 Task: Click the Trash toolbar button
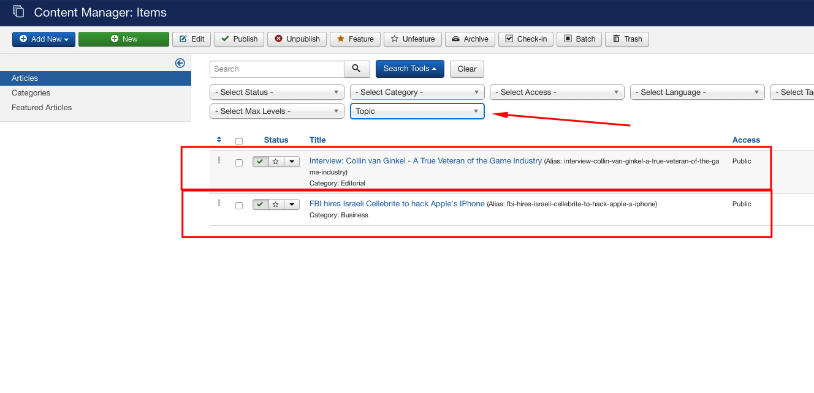coord(627,39)
